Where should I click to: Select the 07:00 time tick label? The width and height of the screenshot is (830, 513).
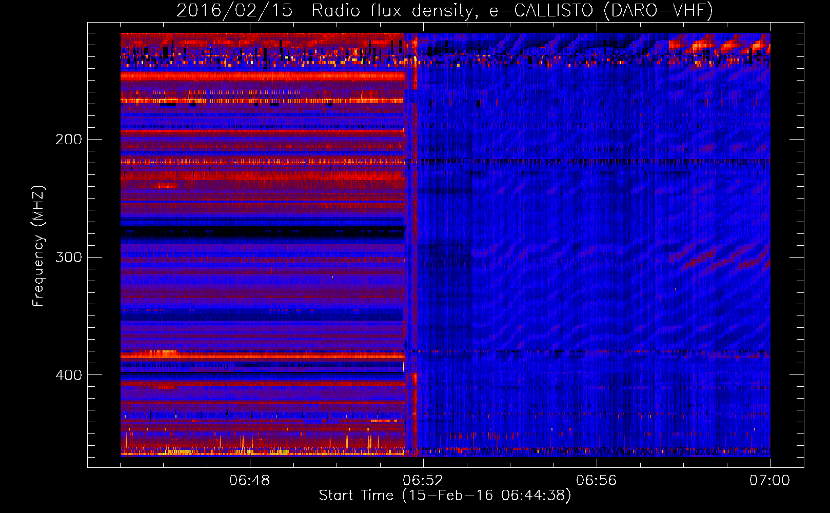(x=770, y=481)
